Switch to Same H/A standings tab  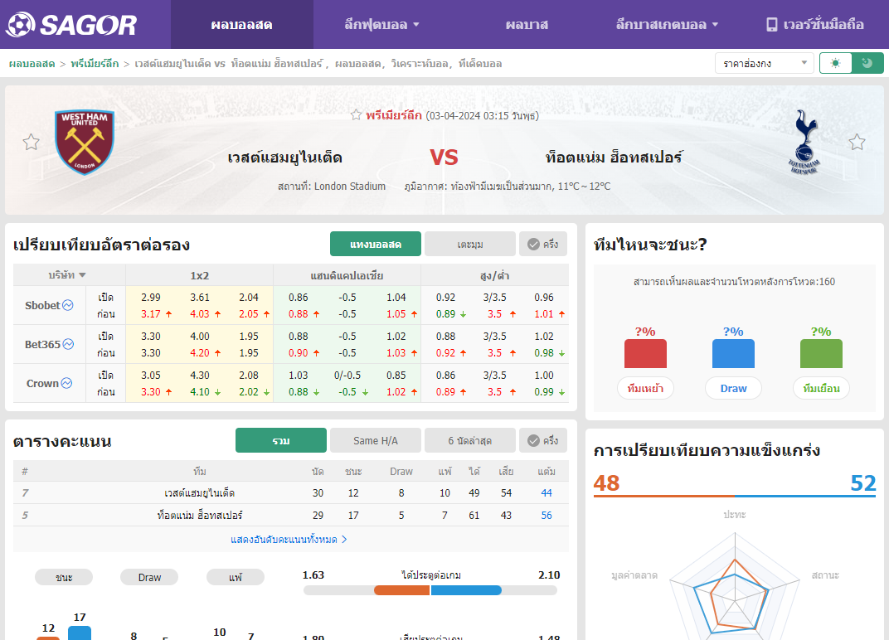pyautogui.click(x=376, y=440)
